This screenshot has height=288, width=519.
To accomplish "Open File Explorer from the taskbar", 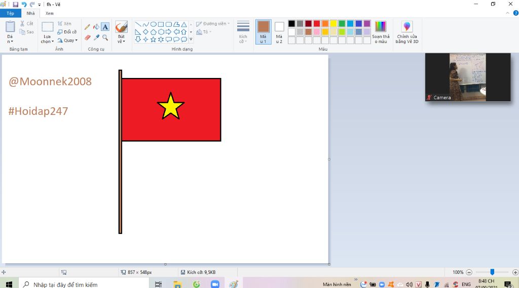I will 178,284.
